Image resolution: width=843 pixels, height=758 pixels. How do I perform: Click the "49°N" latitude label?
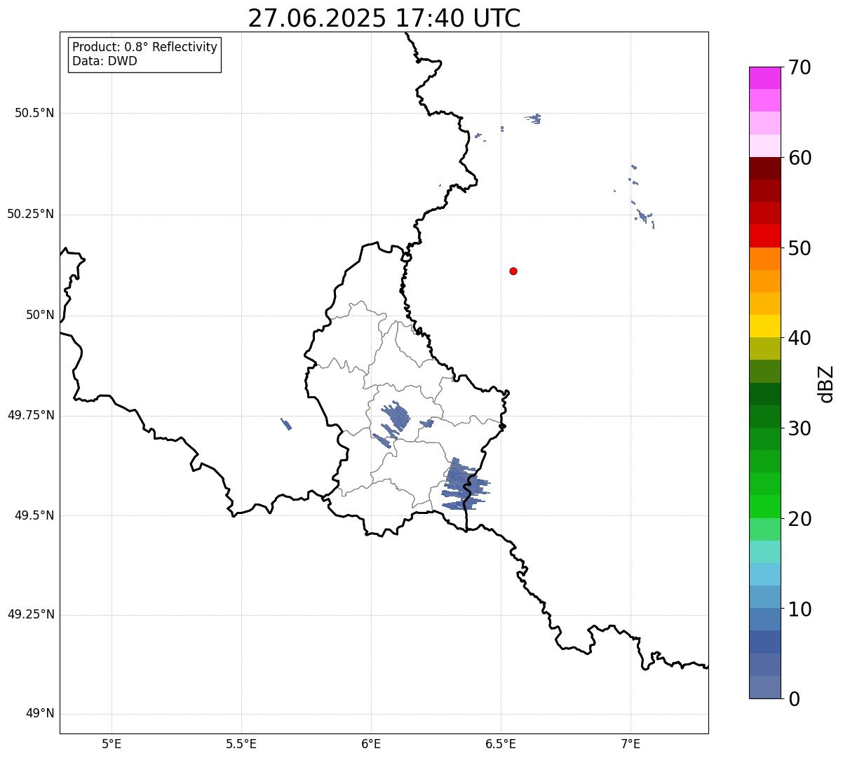coord(40,714)
